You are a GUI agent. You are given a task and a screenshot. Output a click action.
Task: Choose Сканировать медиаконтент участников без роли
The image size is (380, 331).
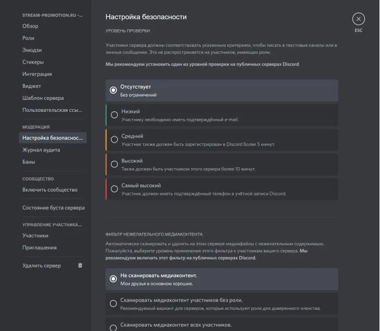click(x=221, y=304)
